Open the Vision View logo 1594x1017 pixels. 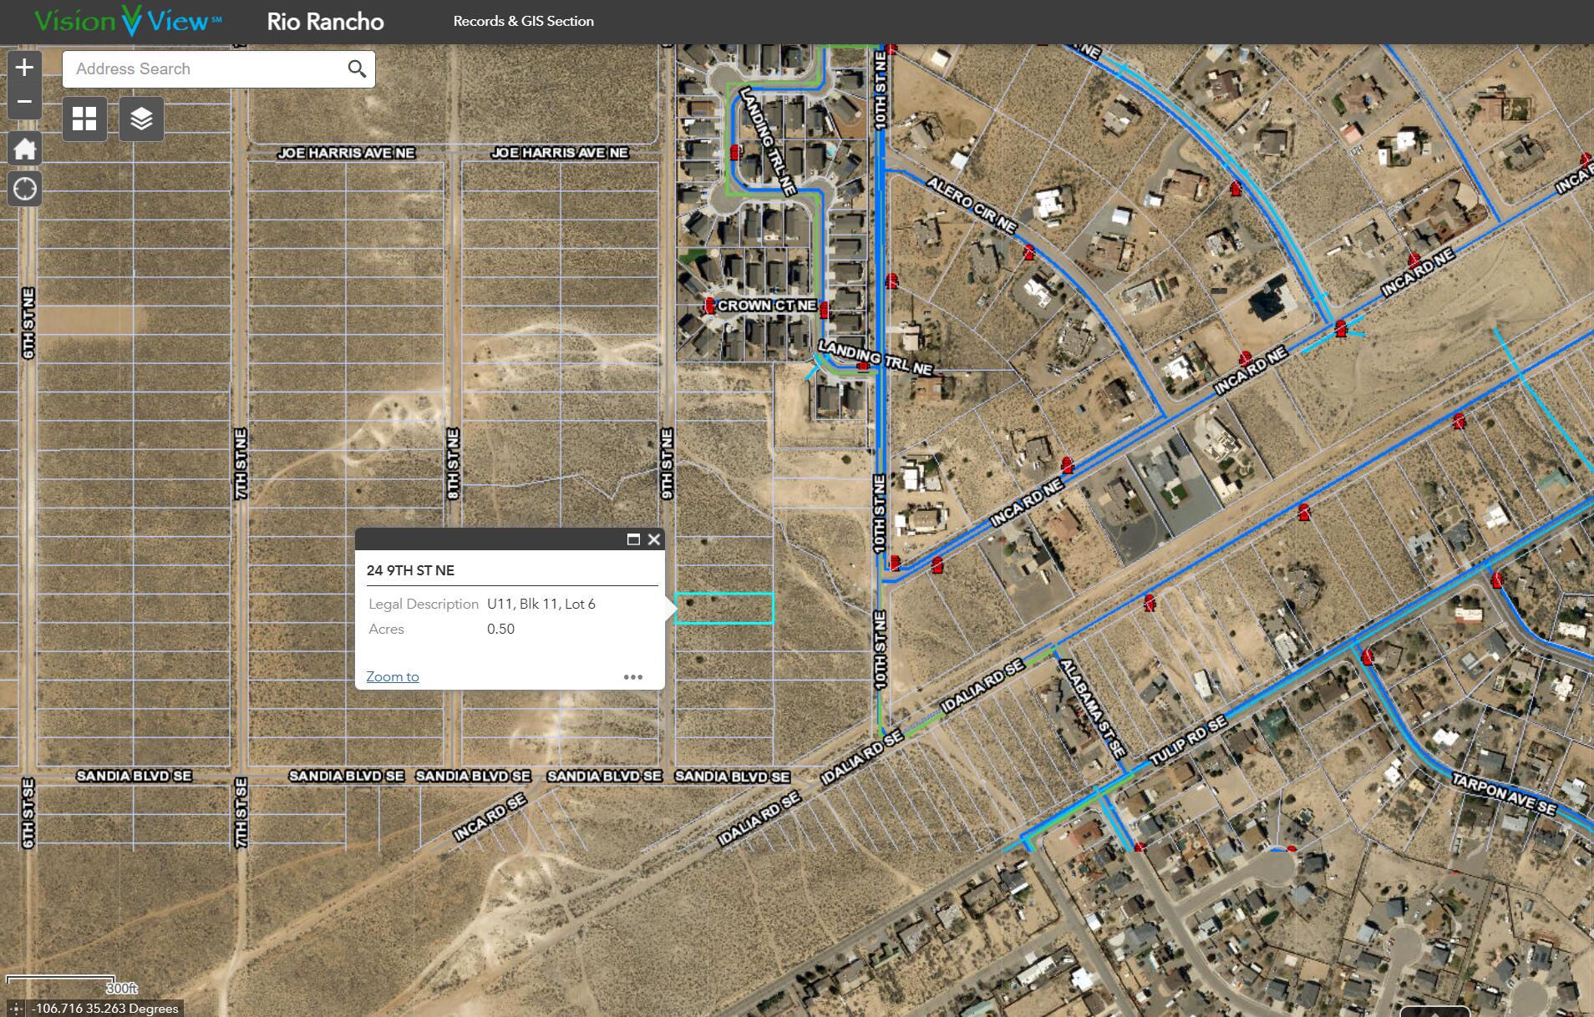(128, 21)
